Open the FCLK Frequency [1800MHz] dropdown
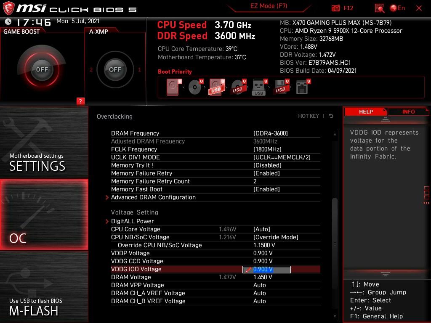The image size is (431, 323). click(x=267, y=149)
